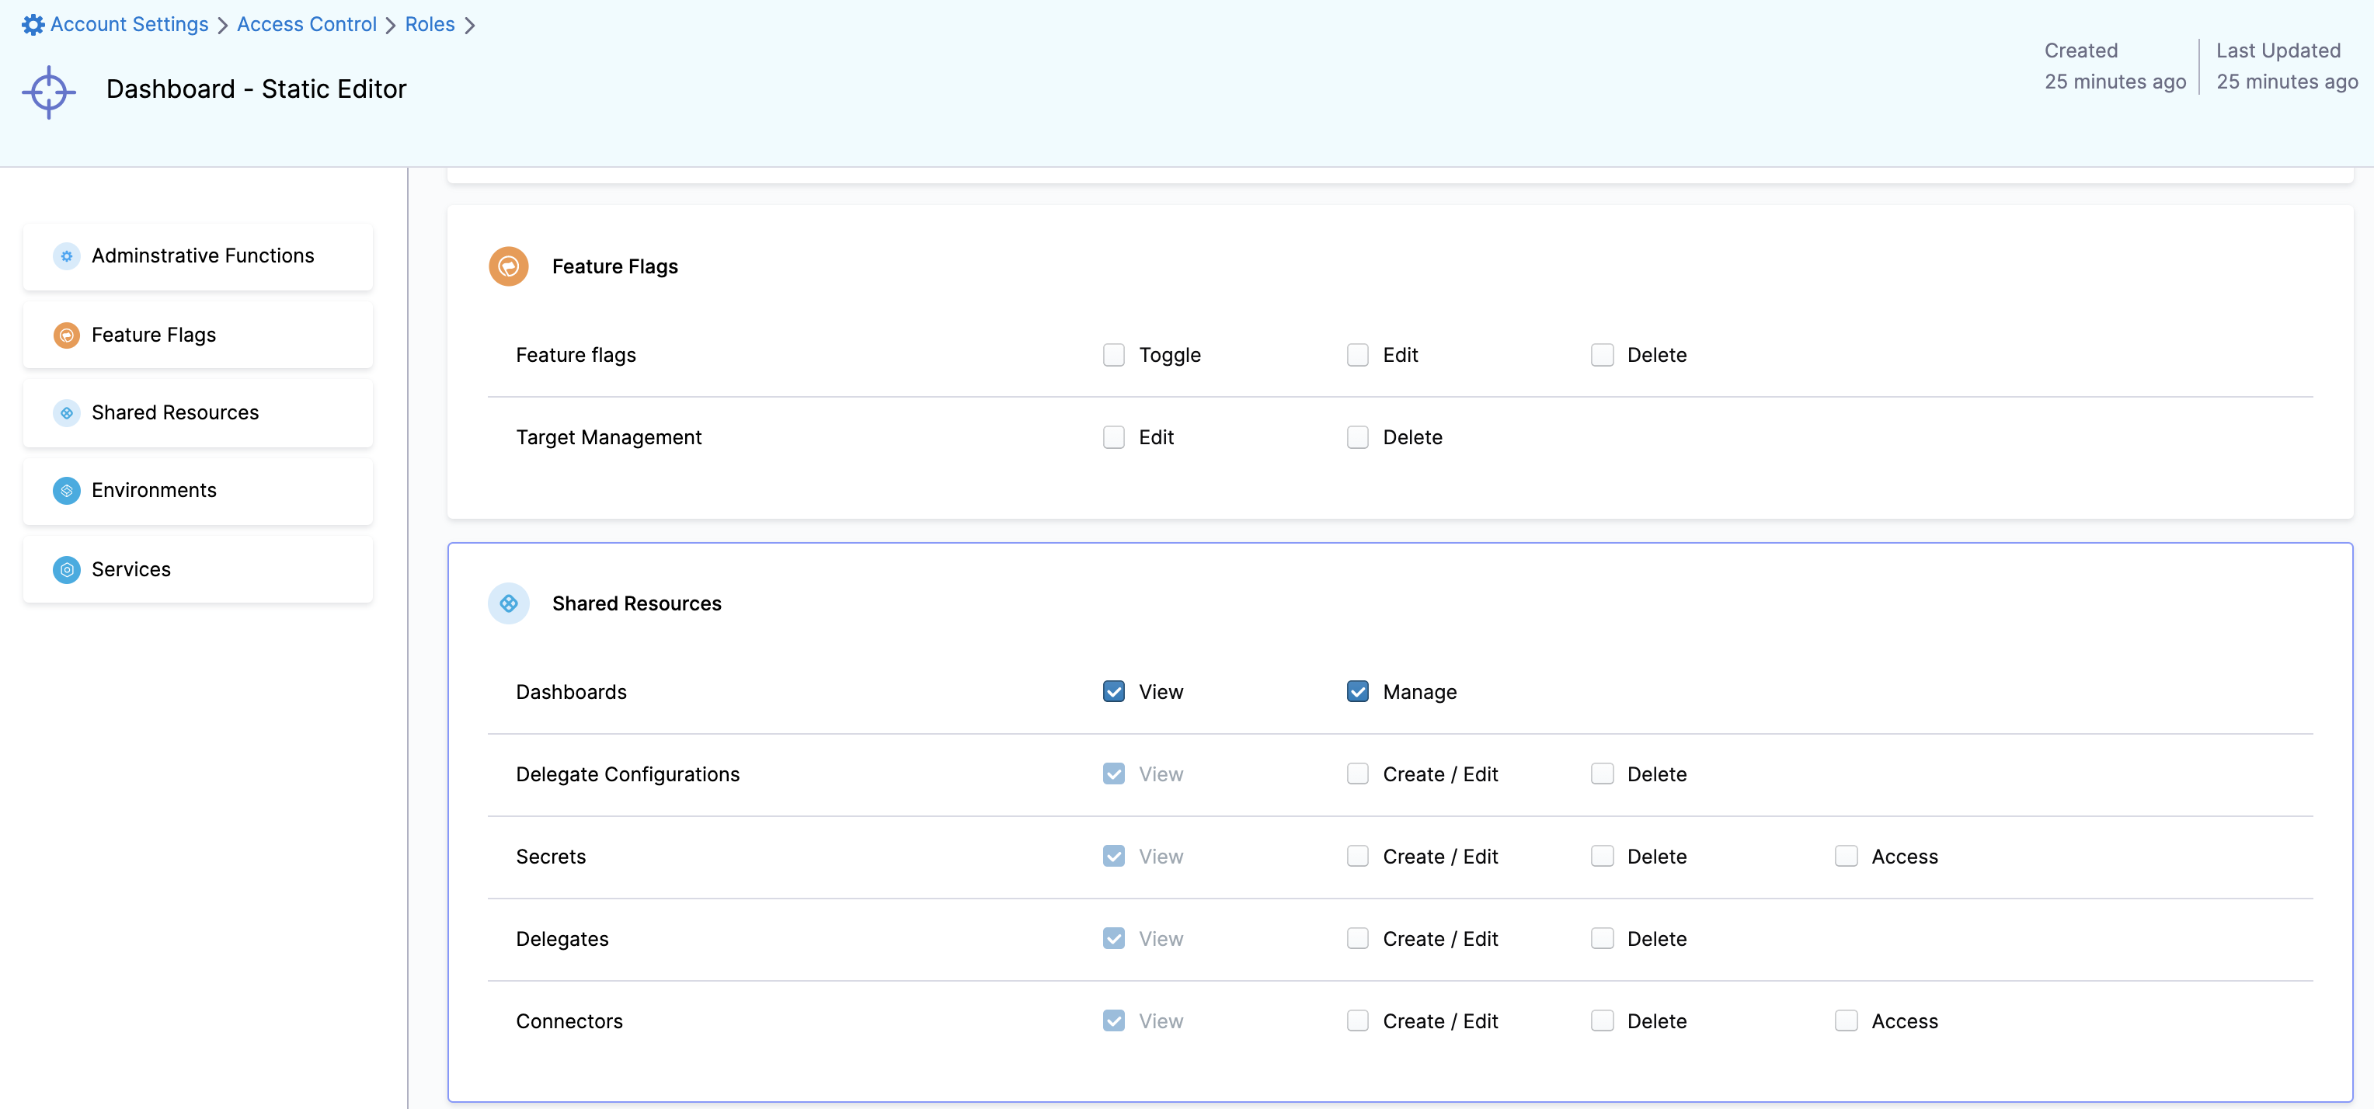Click chevron after Roles breadcrumb
This screenshot has width=2374, height=1109.
click(x=470, y=26)
